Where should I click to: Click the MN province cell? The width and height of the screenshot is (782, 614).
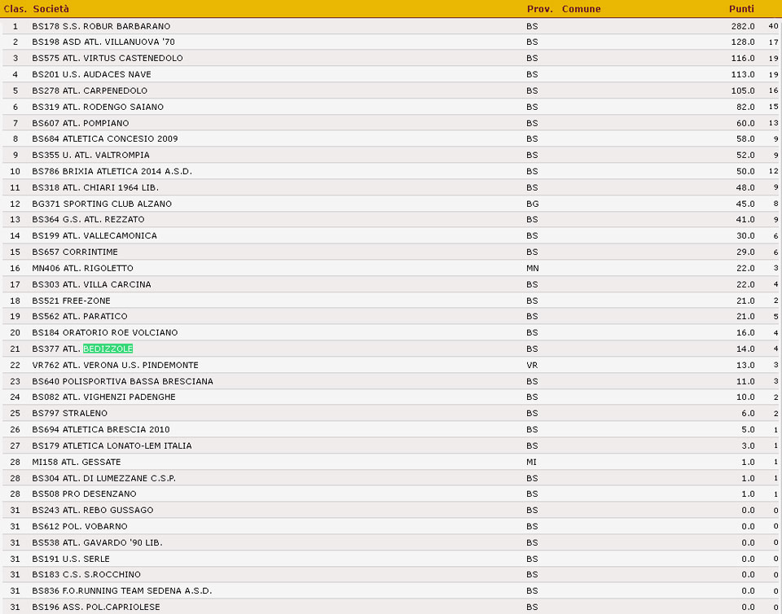tap(532, 269)
